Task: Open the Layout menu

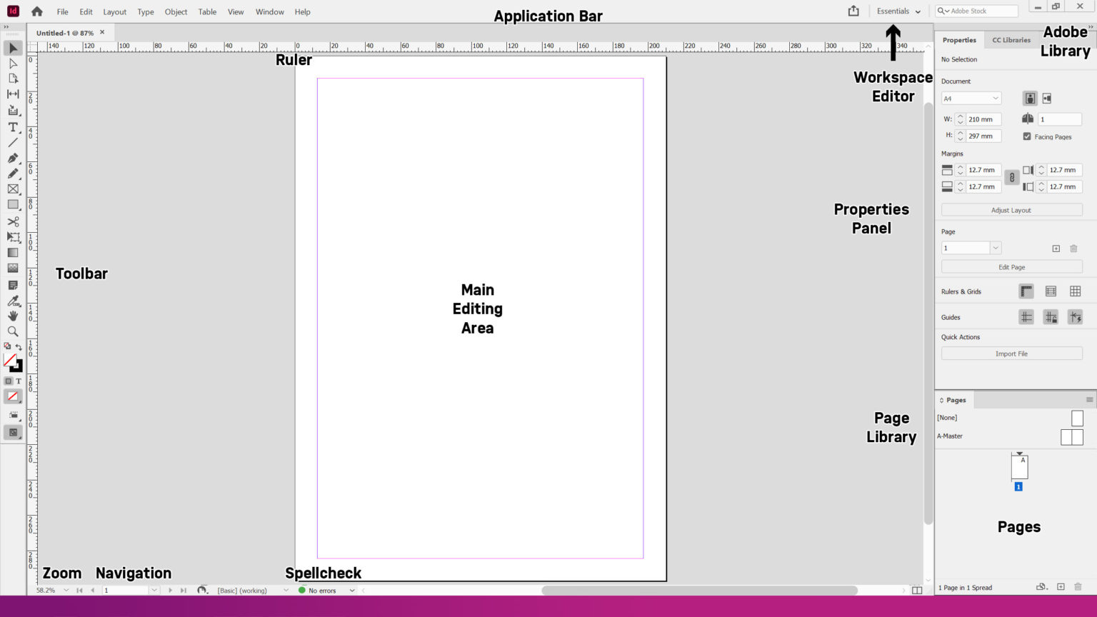Action: 114,11
